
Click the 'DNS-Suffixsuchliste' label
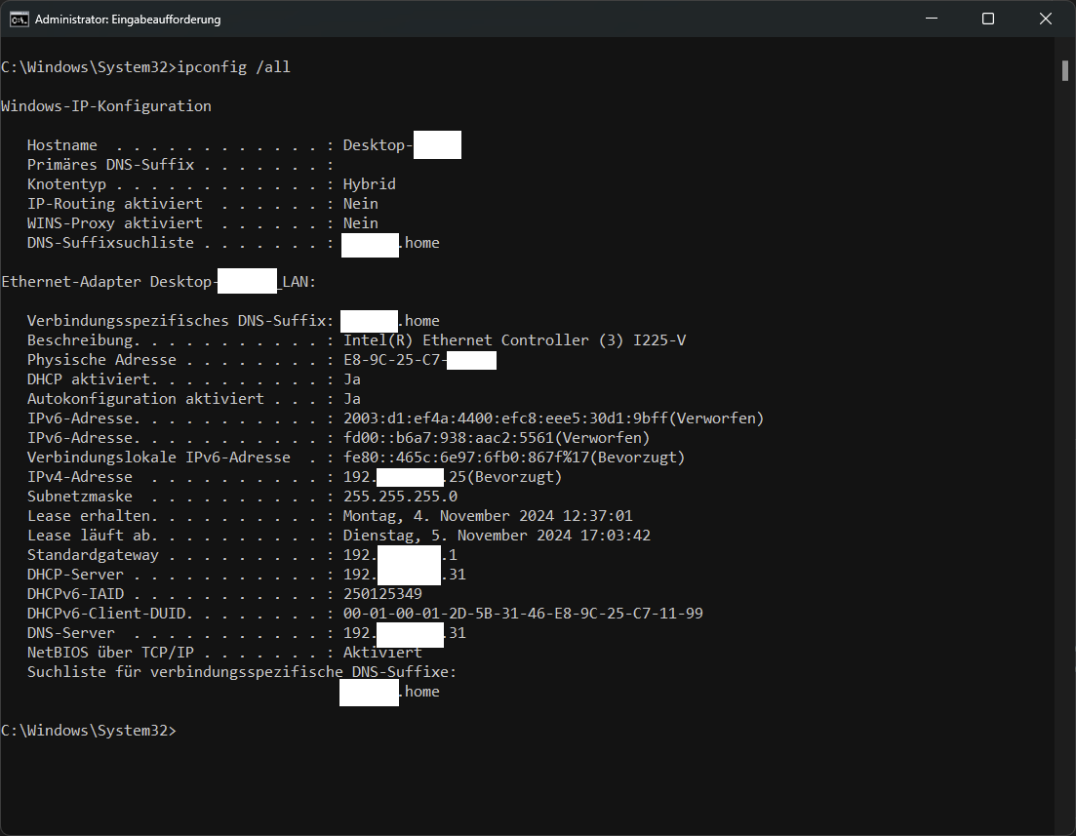pos(110,243)
